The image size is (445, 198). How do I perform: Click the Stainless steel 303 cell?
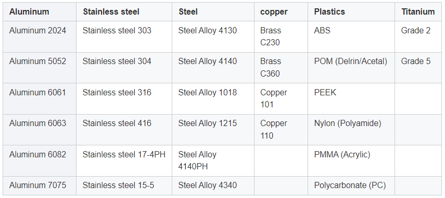point(124,36)
